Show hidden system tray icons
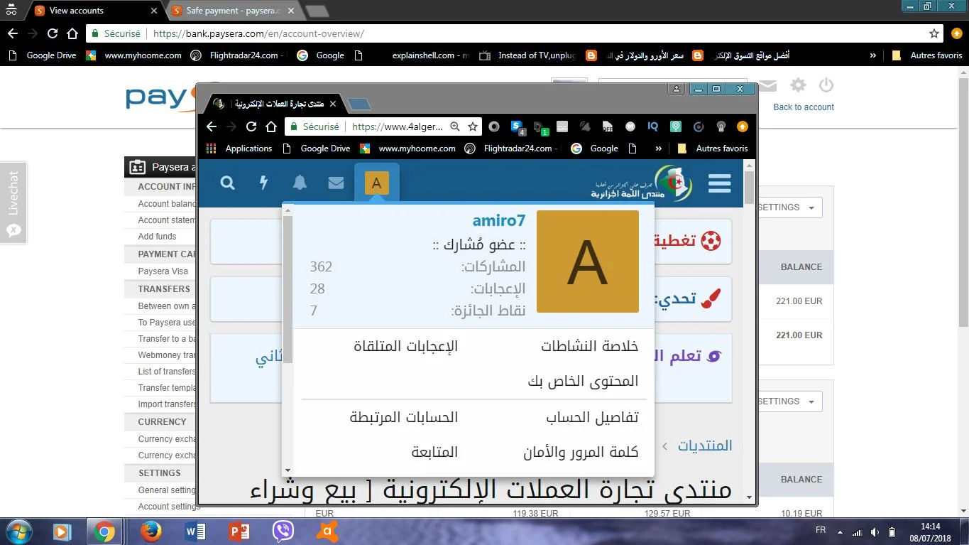This screenshot has height=545, width=969. pyautogui.click(x=841, y=531)
